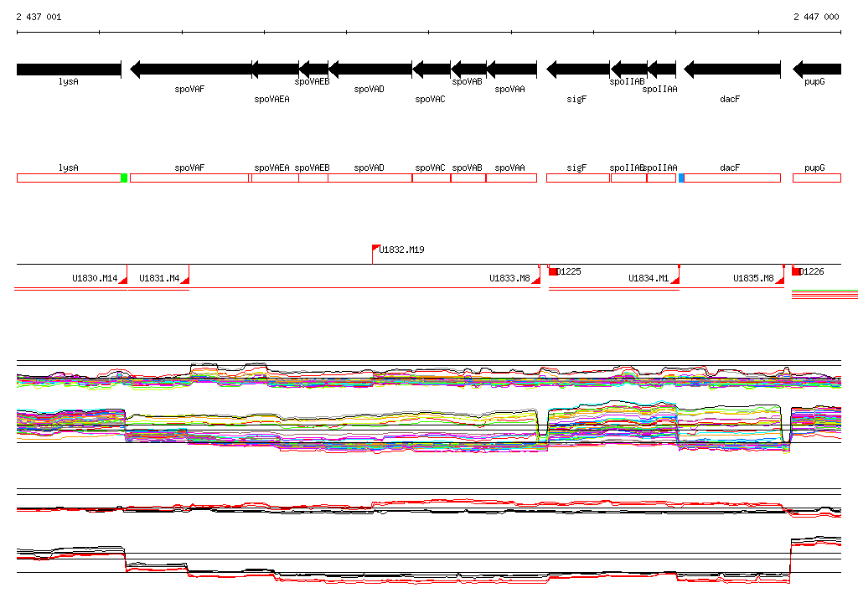Click the end coordinate label 2 447 000

tap(816, 17)
